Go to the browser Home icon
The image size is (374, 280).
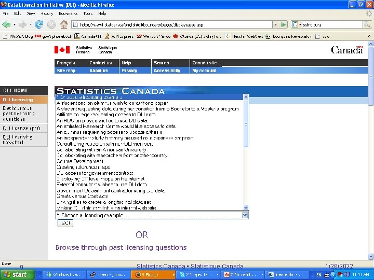point(64,24)
